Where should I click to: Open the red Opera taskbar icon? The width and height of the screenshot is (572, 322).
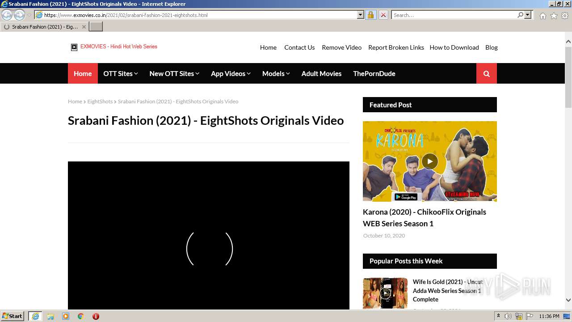(96, 316)
